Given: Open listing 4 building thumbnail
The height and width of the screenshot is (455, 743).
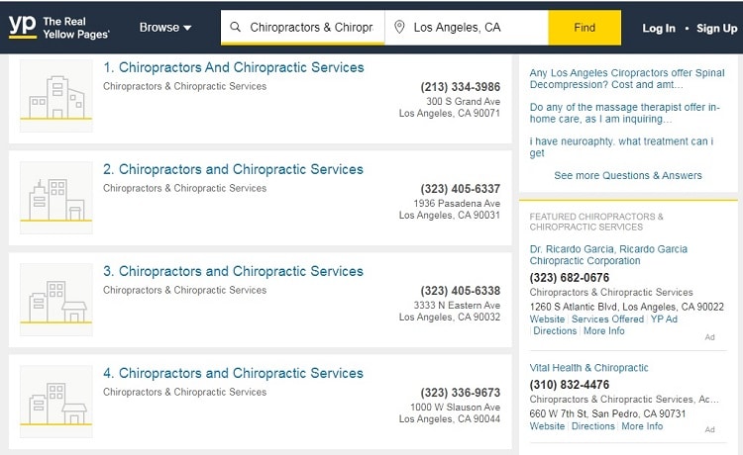Looking at the screenshot, I should 55,402.
